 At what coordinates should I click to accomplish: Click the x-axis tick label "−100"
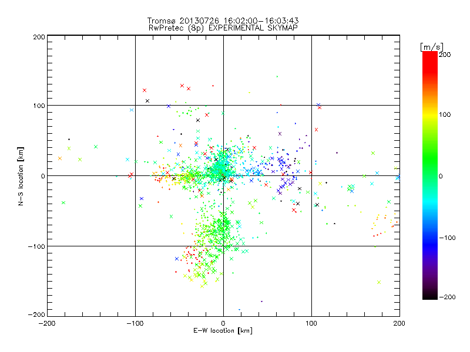(136, 323)
